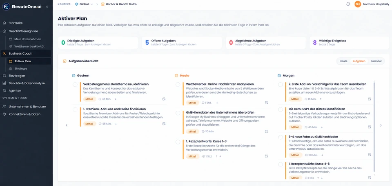Click calendar-add icon on Verkostungsmenü-Kernthema task
Image resolution: width=392 pixels, height=186 pixels.
164,99
